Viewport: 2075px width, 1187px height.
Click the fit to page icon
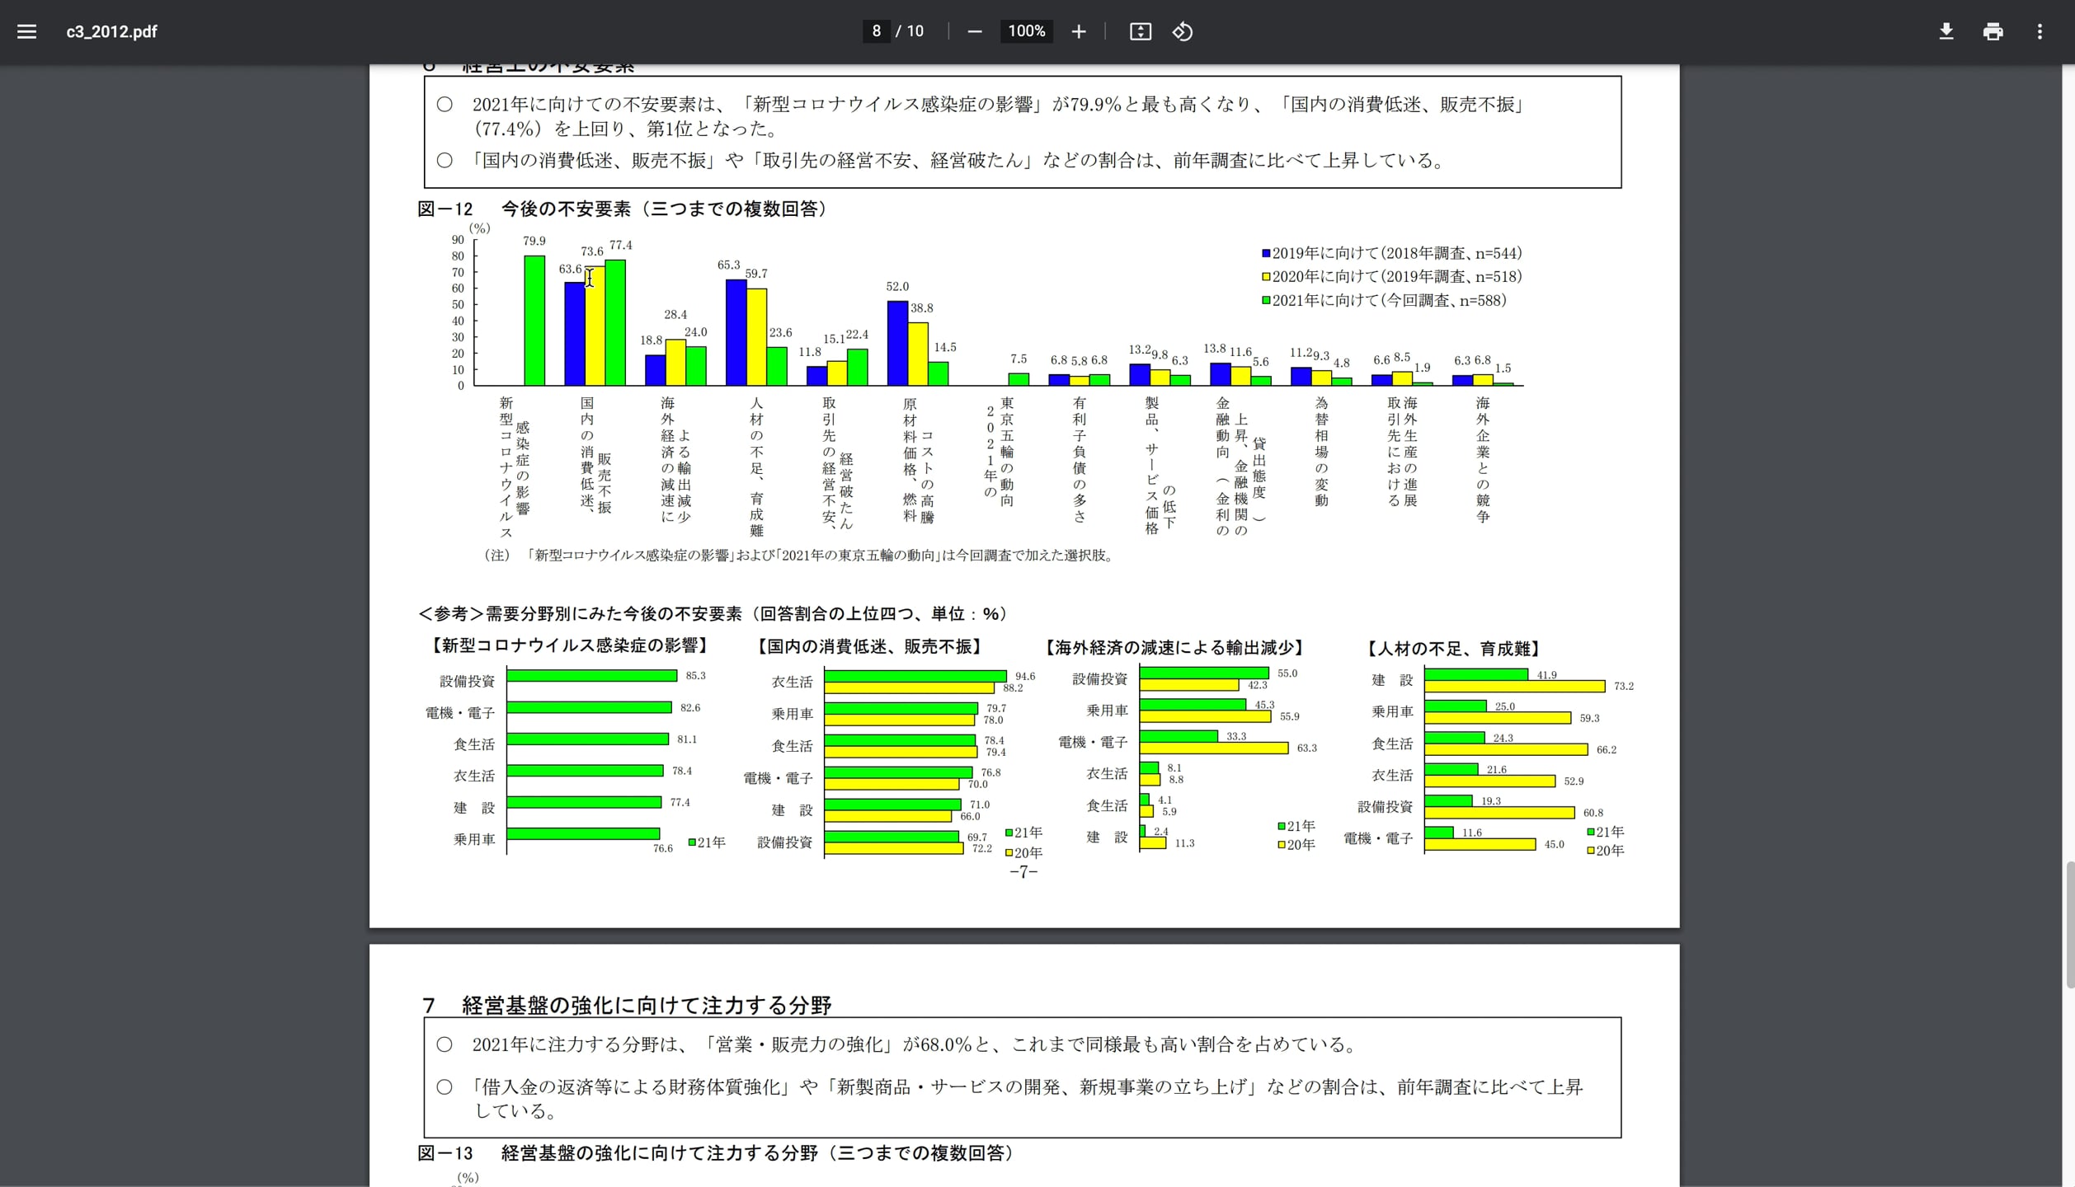point(1140,31)
